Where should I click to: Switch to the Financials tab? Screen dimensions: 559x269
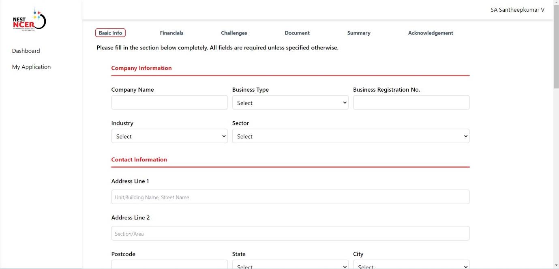pyautogui.click(x=171, y=33)
